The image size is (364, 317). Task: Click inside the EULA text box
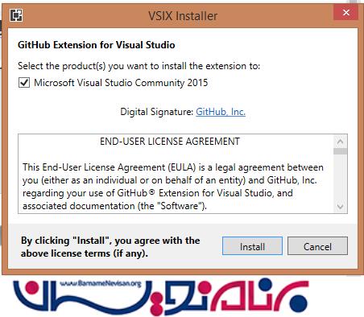click(176, 174)
